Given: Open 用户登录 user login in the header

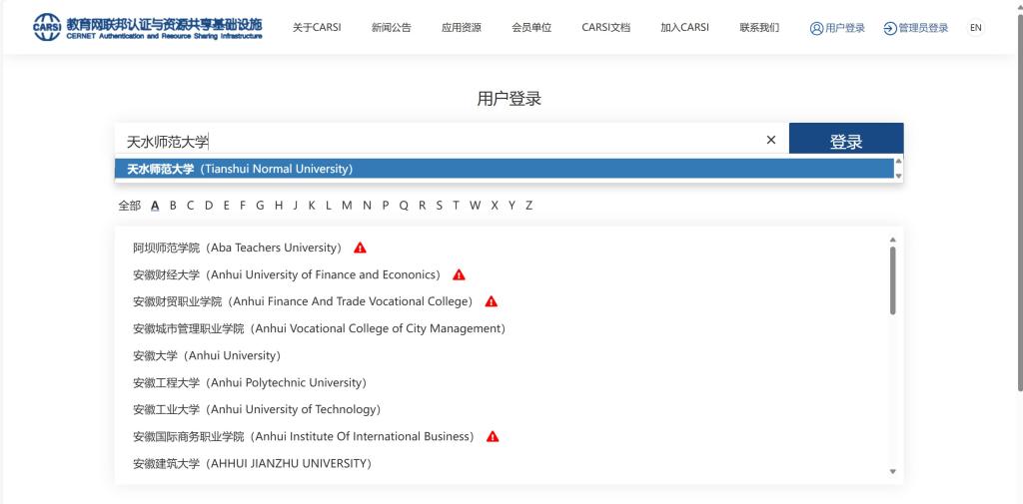Looking at the screenshot, I should [x=837, y=28].
